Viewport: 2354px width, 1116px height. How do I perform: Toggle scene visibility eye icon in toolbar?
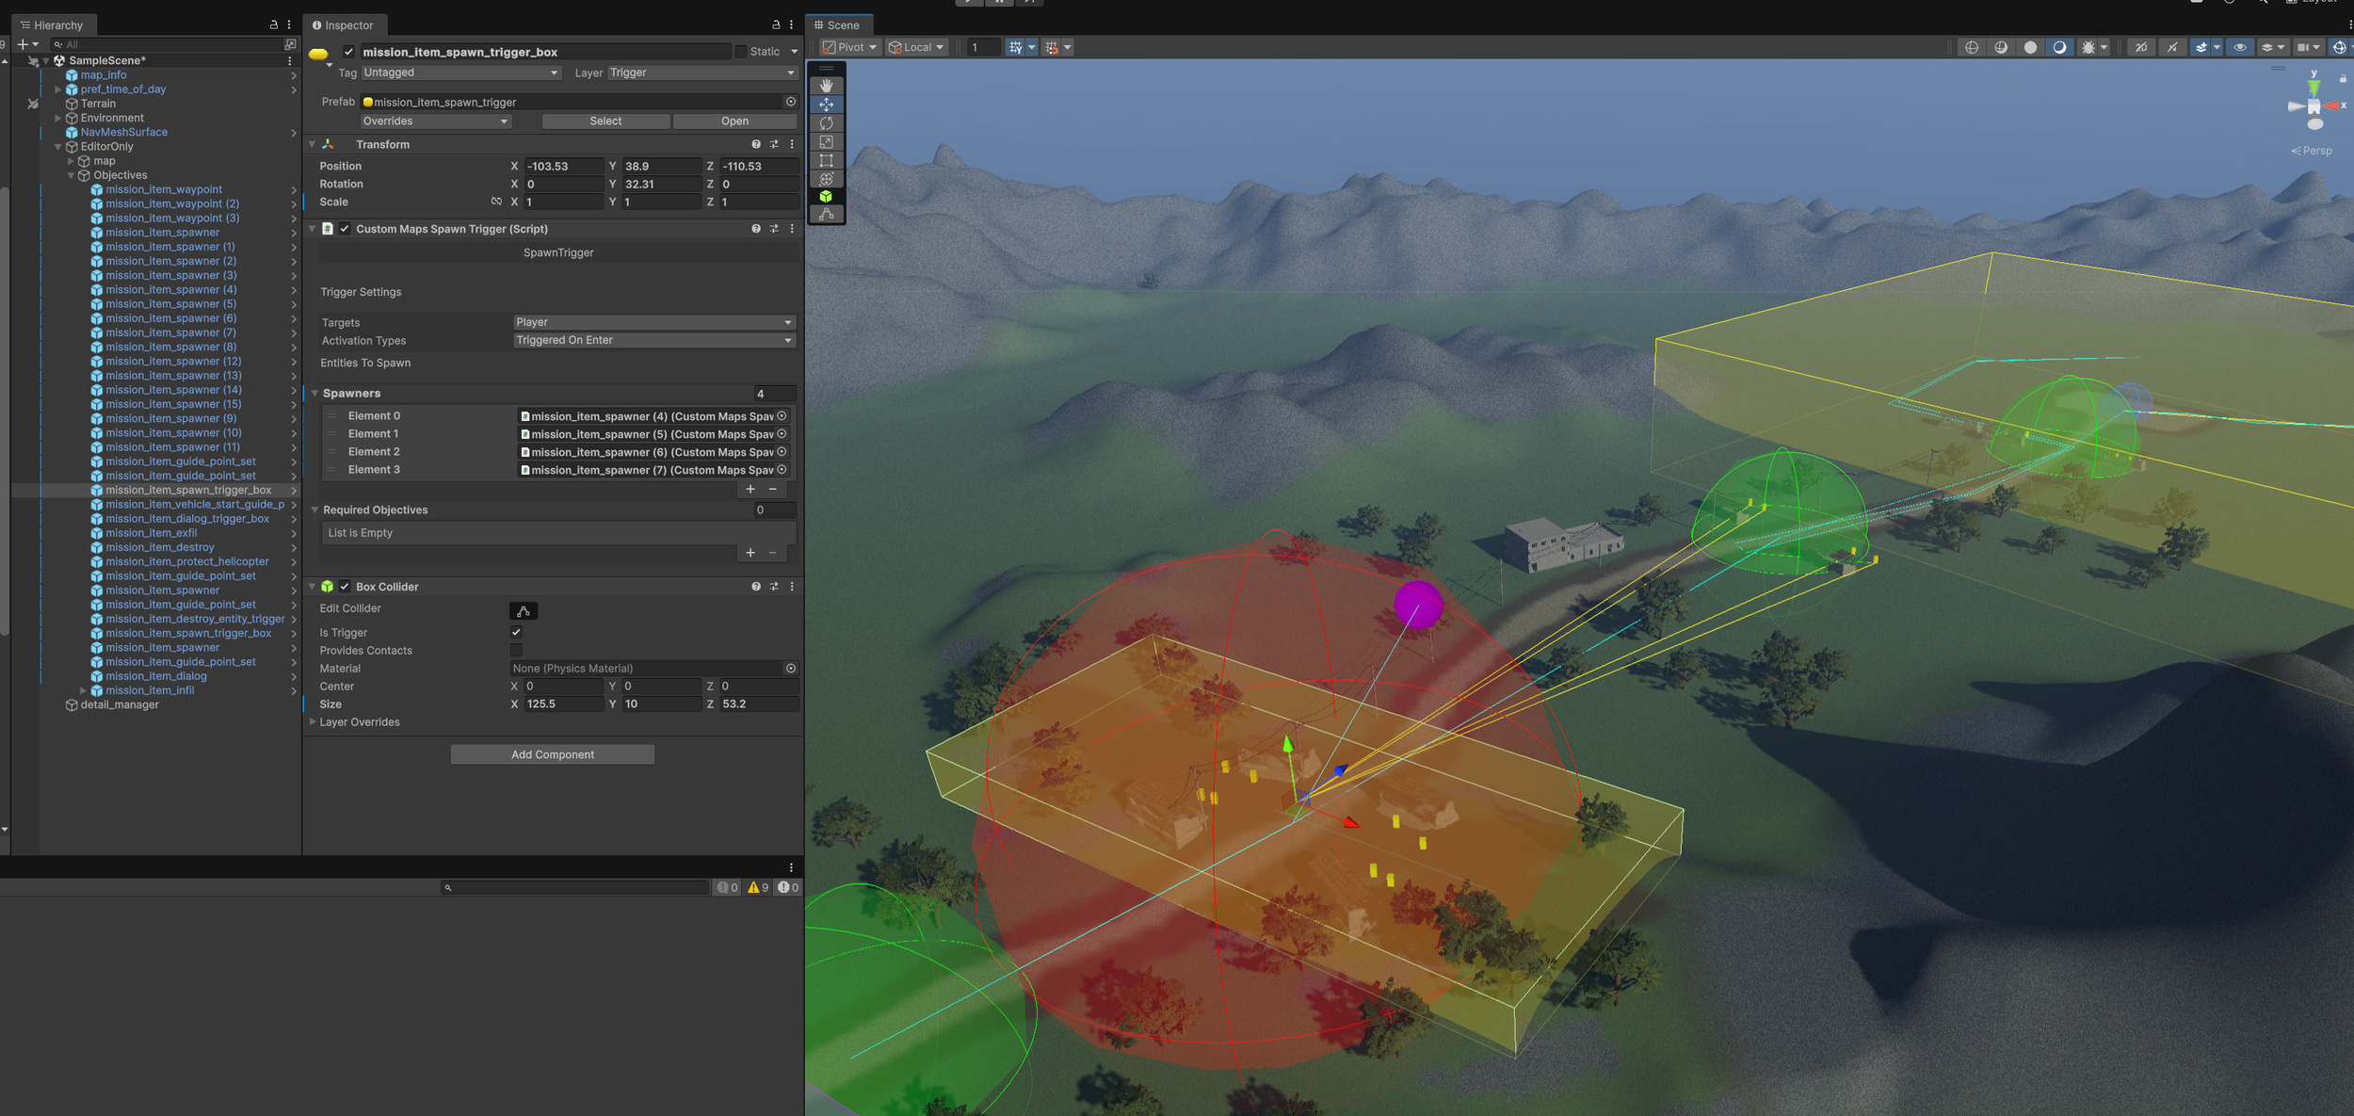click(x=2239, y=47)
